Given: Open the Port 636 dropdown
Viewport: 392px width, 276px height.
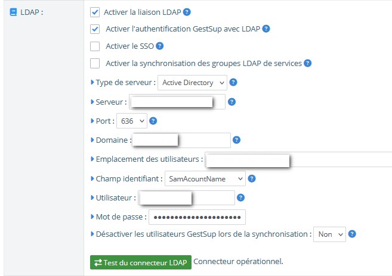Looking at the screenshot, I should [x=132, y=121].
